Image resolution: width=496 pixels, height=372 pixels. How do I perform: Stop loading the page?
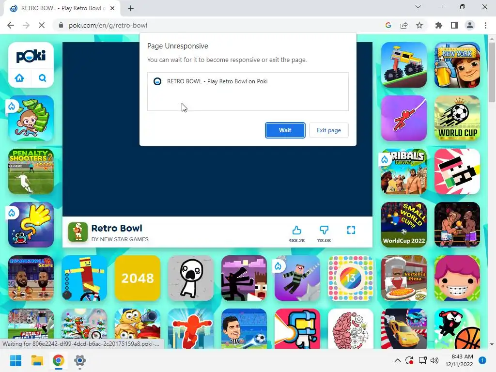[42, 25]
